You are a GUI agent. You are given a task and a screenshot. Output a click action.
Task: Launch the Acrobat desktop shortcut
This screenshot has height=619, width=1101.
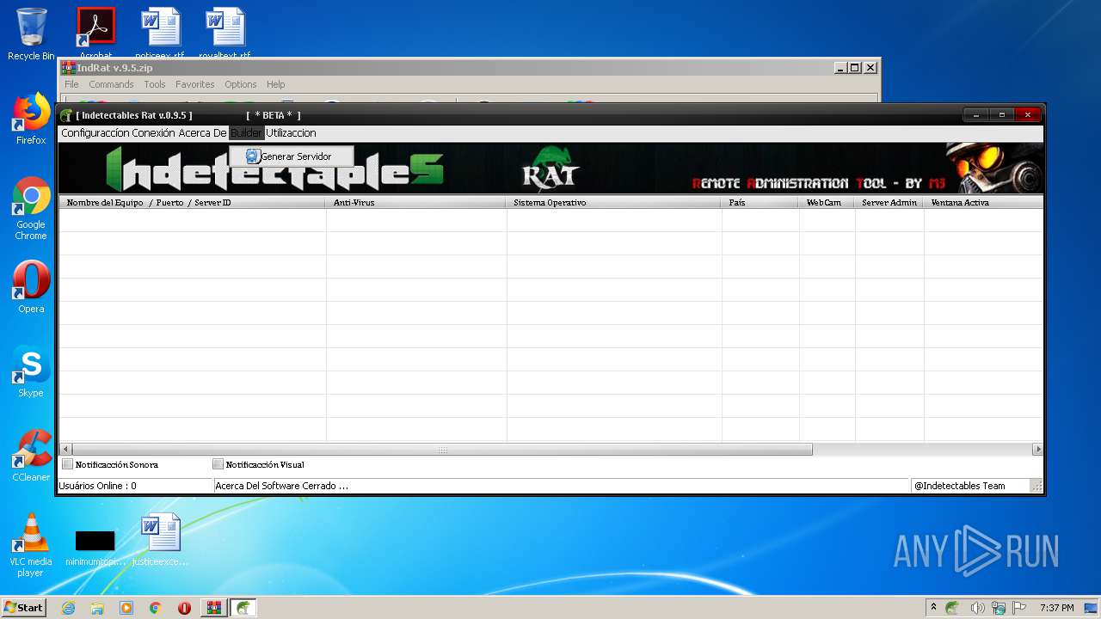(95, 33)
